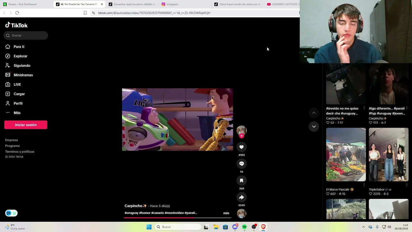Open the sound disc avatar below share
Viewport: 412px width, 232px height.
241,213
